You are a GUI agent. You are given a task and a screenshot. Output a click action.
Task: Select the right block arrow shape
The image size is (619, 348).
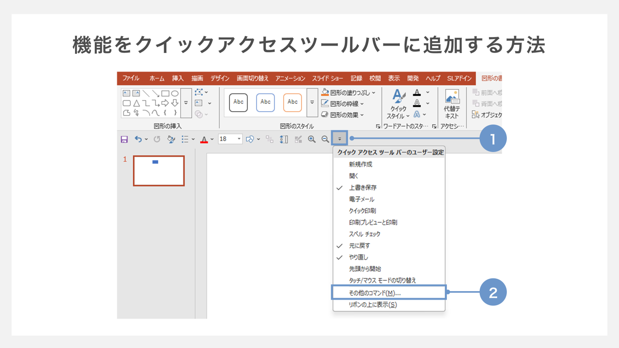[x=165, y=103]
